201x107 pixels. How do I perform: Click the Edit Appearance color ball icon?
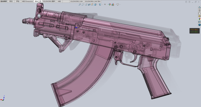(110, 5)
